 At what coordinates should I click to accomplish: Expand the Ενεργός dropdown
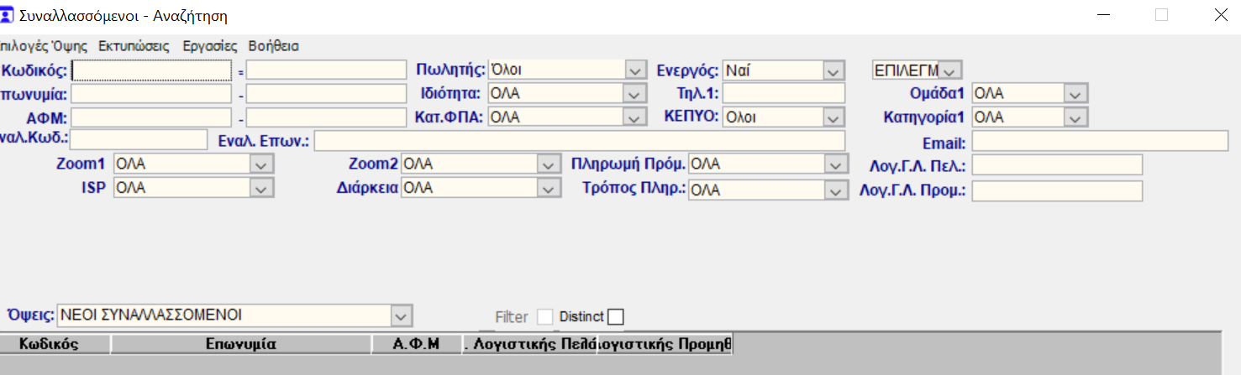click(x=833, y=70)
